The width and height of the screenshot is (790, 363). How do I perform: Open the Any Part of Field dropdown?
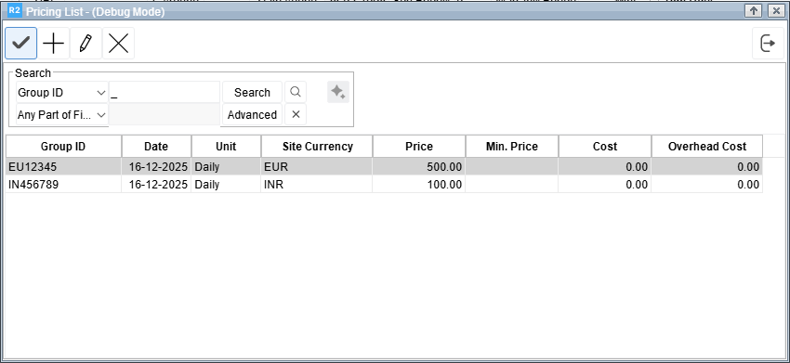[x=62, y=115]
